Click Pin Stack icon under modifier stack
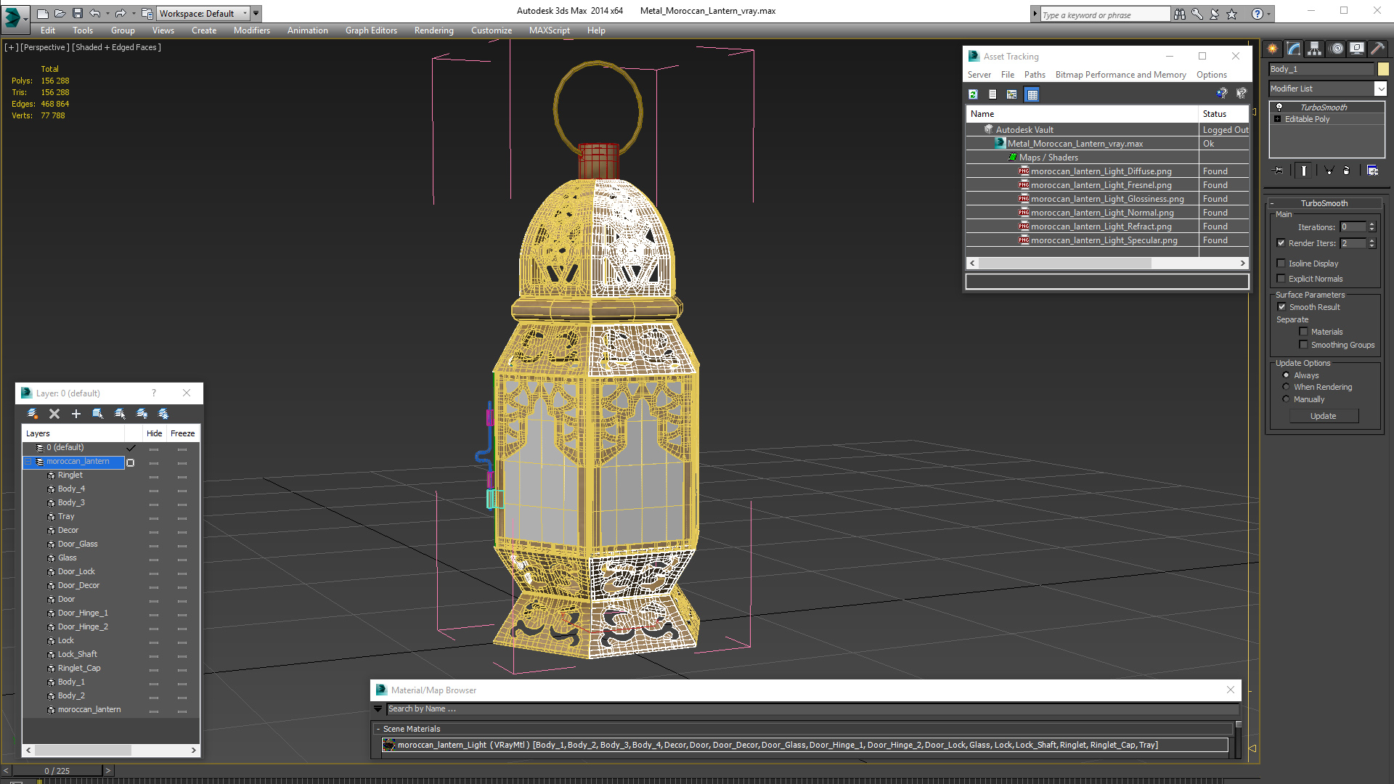This screenshot has width=1394, height=784. tap(1279, 171)
